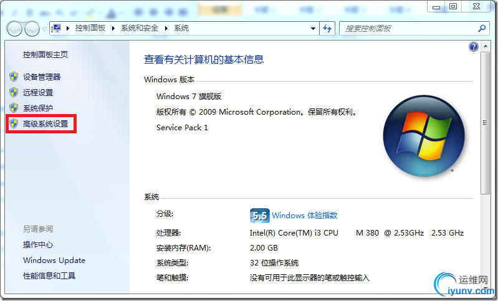Click the shield icon beside 高级系统设置

(14, 123)
